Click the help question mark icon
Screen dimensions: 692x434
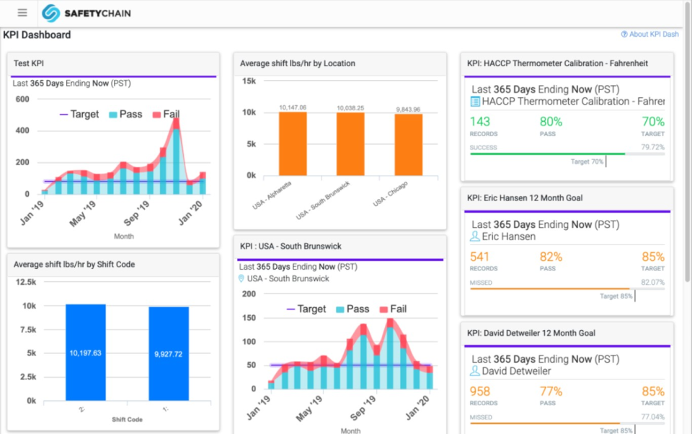[x=624, y=35]
